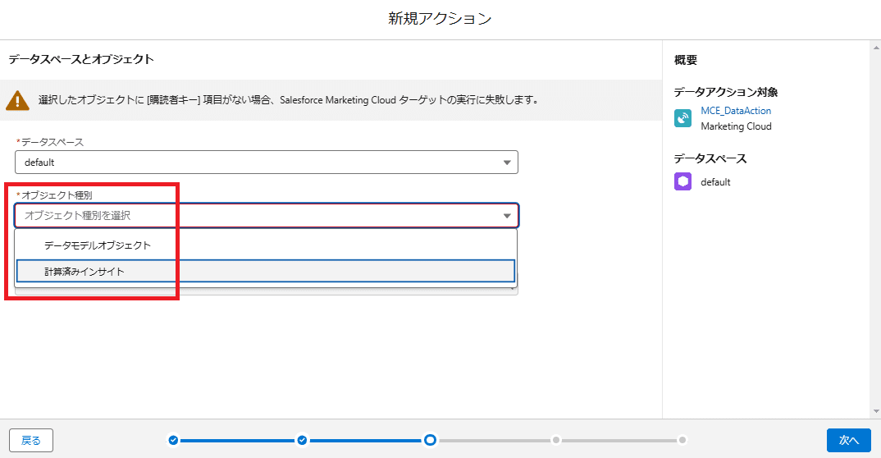Select データモデルオブジェクト option
The width and height of the screenshot is (881, 458).
click(266, 245)
